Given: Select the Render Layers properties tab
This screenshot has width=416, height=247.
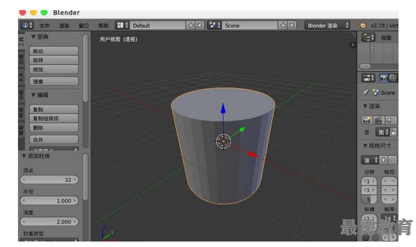Looking at the screenshot, I should point(393,78).
